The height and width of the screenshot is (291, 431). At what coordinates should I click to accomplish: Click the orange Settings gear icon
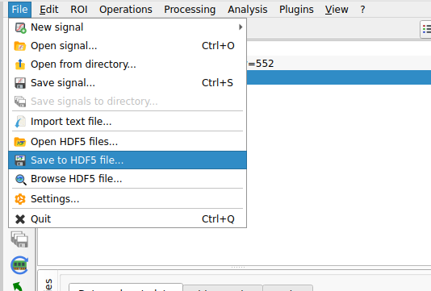20,199
